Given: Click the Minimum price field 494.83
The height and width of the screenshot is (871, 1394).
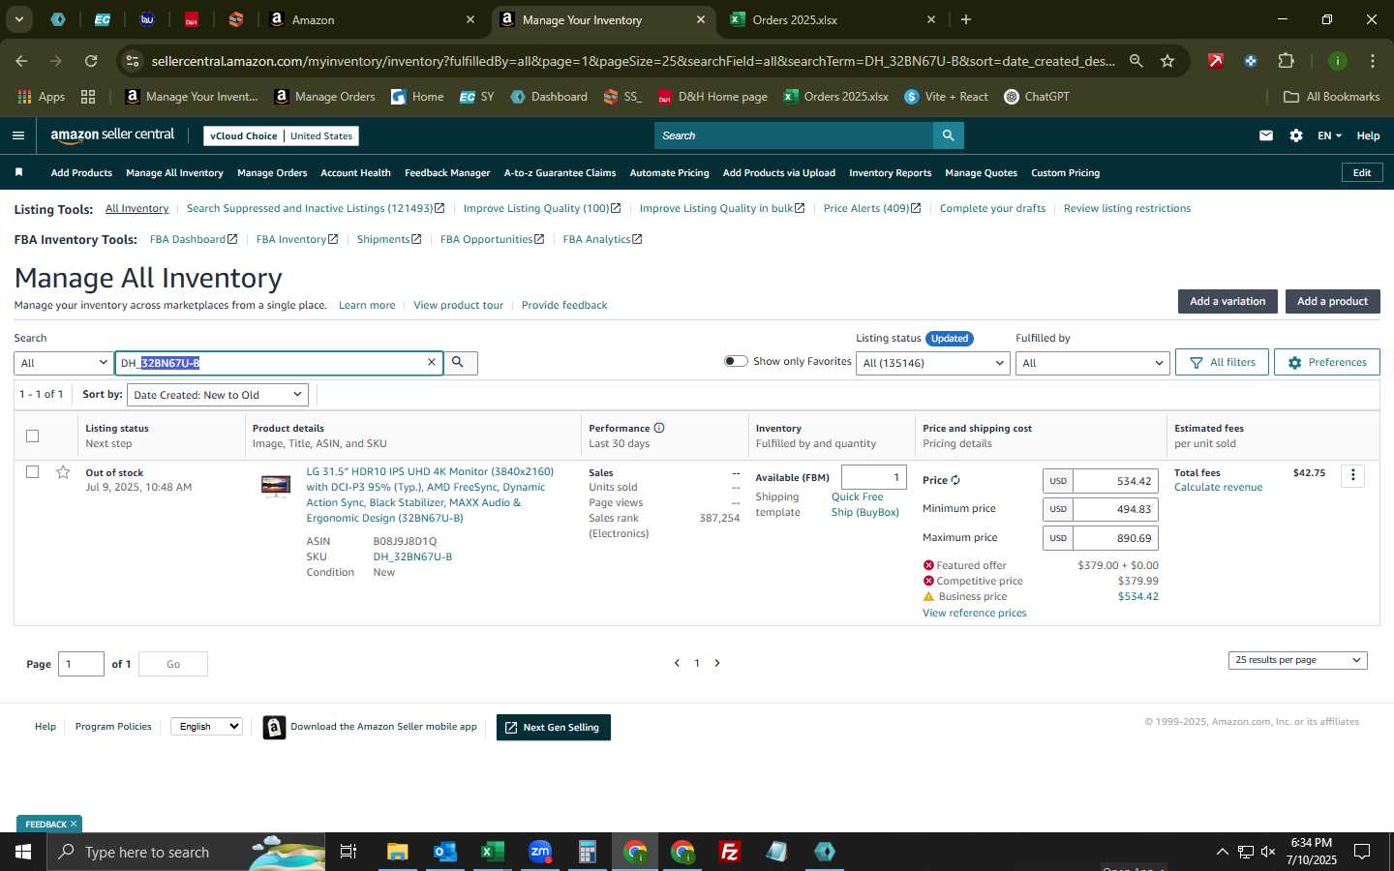Looking at the screenshot, I should click(1115, 509).
